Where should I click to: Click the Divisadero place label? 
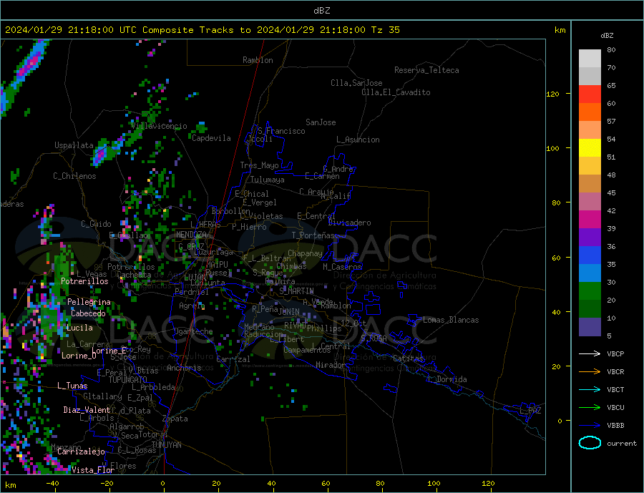[349, 223]
